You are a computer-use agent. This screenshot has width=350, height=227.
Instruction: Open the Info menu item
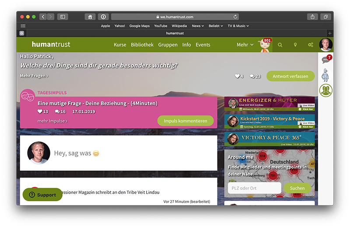point(187,45)
